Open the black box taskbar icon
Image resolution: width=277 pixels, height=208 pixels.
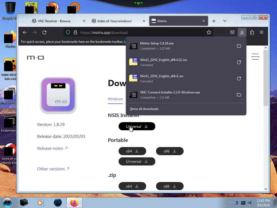[x=24, y=203]
